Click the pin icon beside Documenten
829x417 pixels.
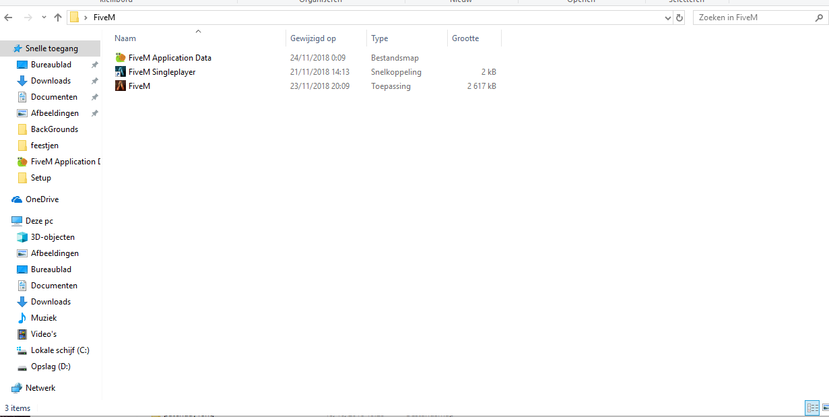[x=95, y=97]
